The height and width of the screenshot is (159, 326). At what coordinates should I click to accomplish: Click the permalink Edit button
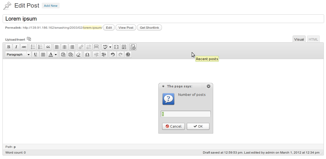click(x=109, y=28)
